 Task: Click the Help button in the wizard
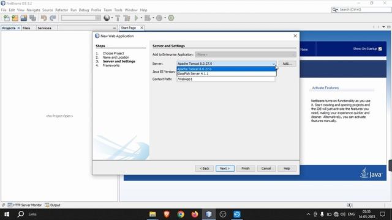click(287, 169)
